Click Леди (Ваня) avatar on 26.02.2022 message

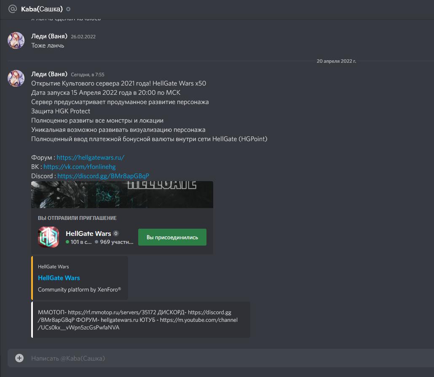point(16,40)
